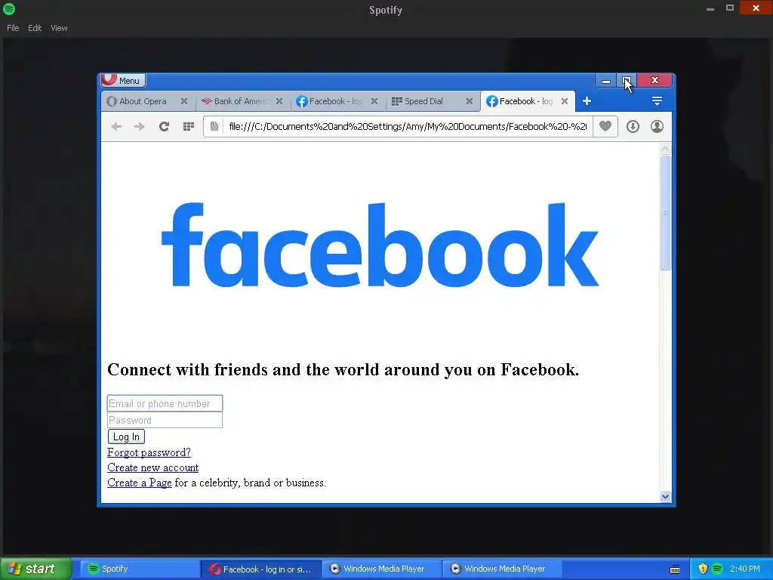Open the Spotify View menu
The height and width of the screenshot is (580, 773).
pyautogui.click(x=59, y=28)
